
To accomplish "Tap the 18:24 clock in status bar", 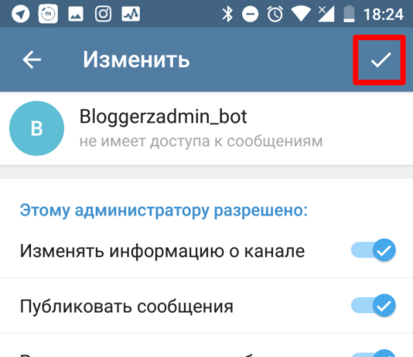I will pyautogui.click(x=384, y=14).
